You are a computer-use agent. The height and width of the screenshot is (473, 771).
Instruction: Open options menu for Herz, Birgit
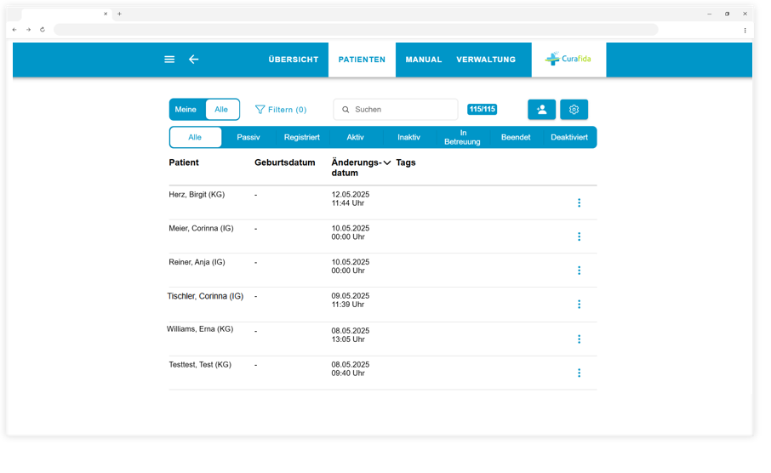click(x=580, y=203)
